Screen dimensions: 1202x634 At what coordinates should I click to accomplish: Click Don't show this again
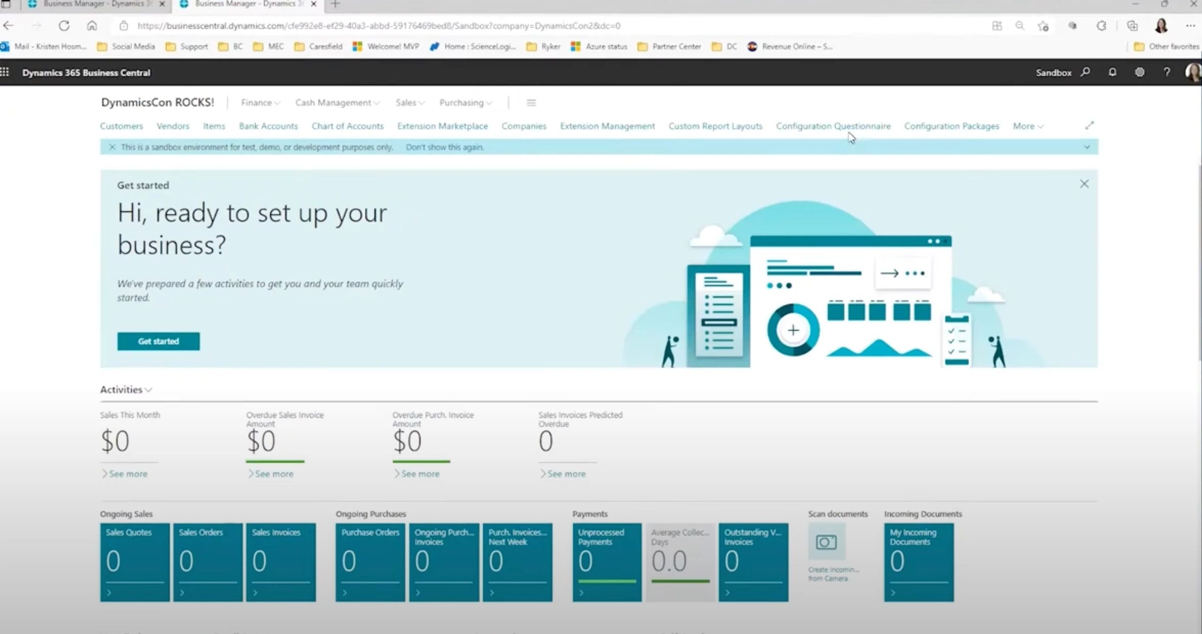444,147
